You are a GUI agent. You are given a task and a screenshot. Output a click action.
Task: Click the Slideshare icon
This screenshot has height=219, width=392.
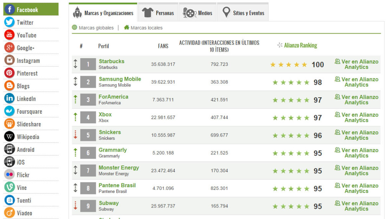[9, 124]
